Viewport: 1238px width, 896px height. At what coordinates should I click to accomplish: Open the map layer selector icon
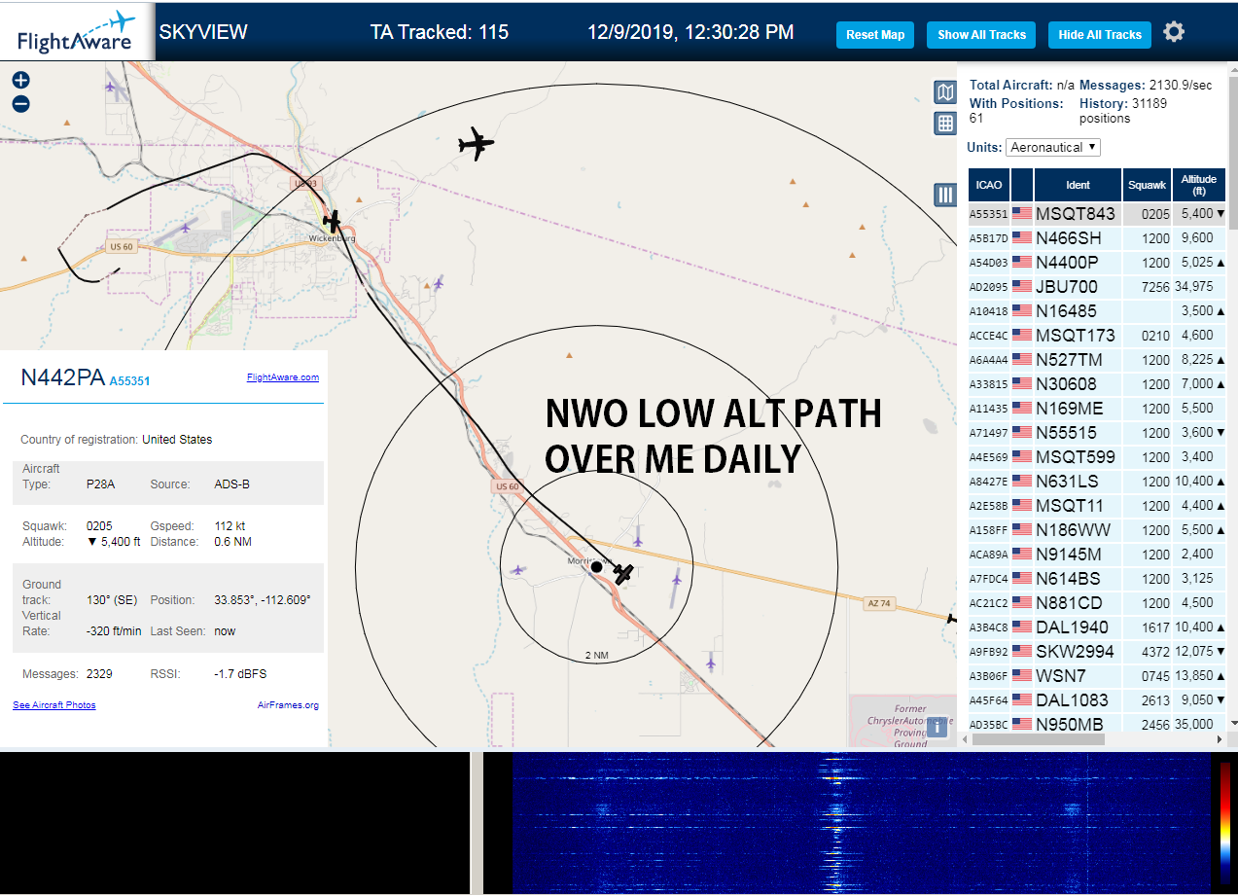[945, 92]
